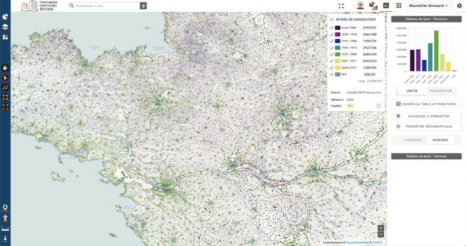
Task: Select the LOGEMENTS tab
Action: pos(412,140)
